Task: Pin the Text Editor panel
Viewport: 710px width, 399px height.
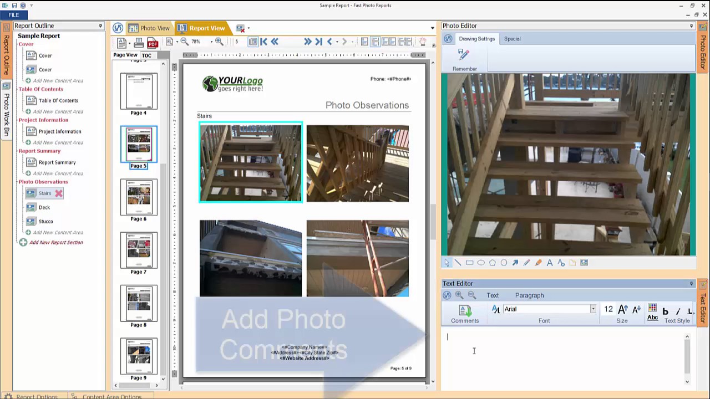Action: 691,283
